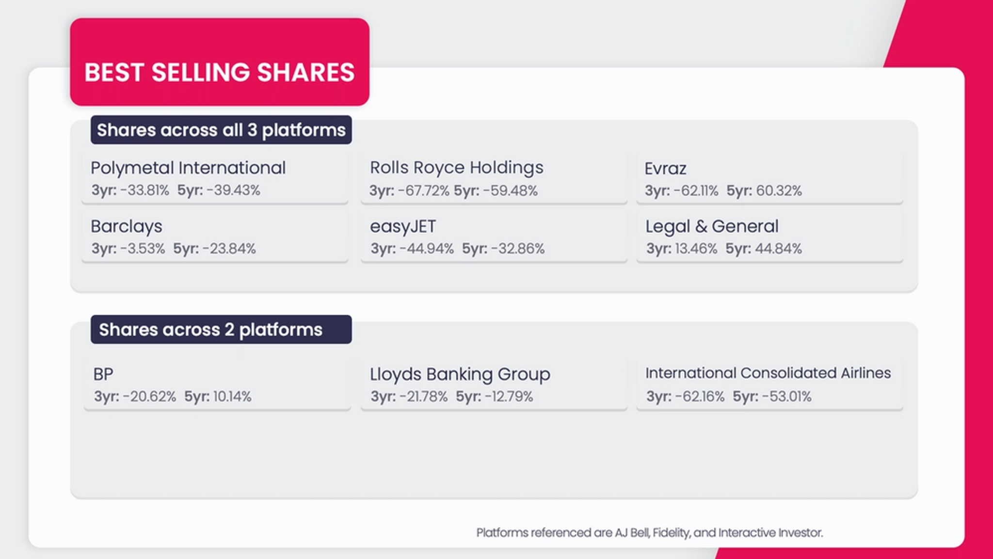The height and width of the screenshot is (559, 993).
Task: Click Legal & General 5yr value 44.84%
Action: 778,249
